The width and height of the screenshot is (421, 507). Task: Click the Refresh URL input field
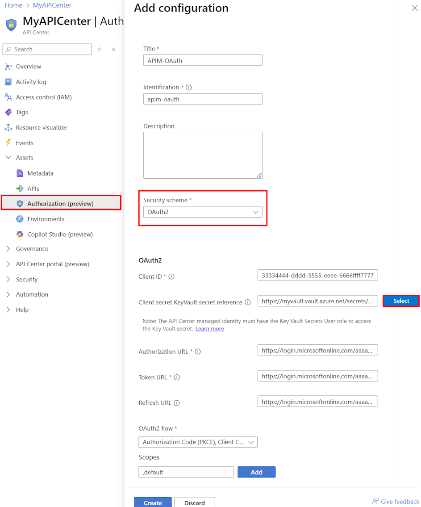click(317, 402)
